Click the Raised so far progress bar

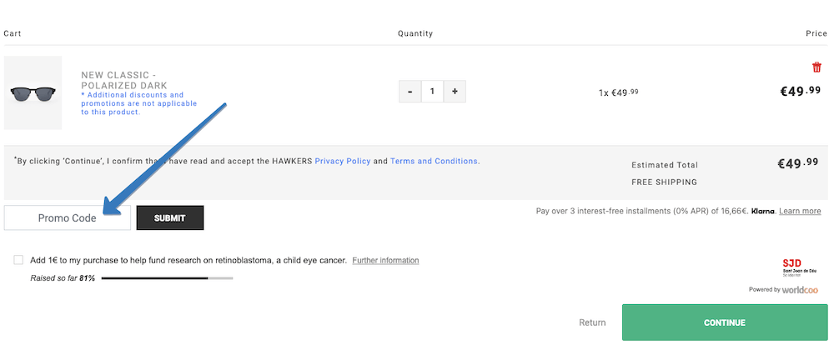[x=167, y=277]
